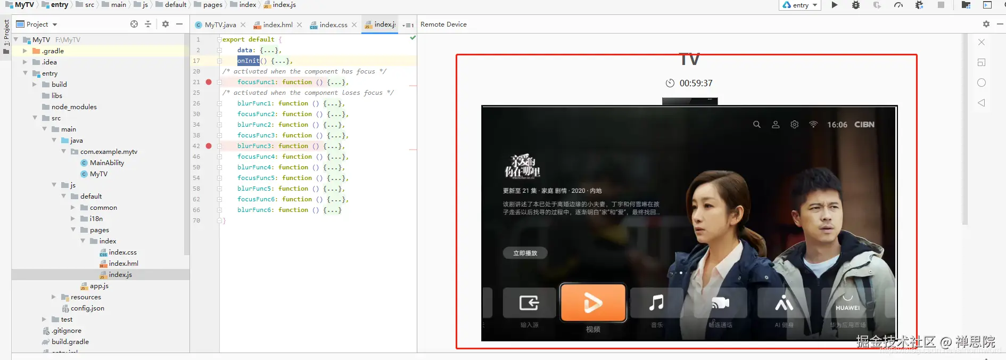This screenshot has width=1006, height=360.
Task: Click the Remote Device vertical scrollbar
Action: tap(965, 129)
